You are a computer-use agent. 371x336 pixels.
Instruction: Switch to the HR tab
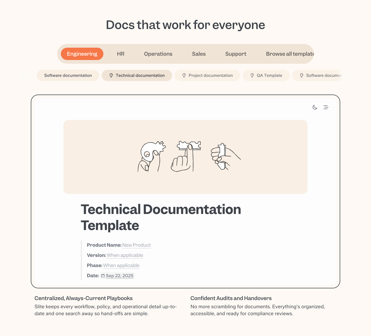[x=120, y=54]
